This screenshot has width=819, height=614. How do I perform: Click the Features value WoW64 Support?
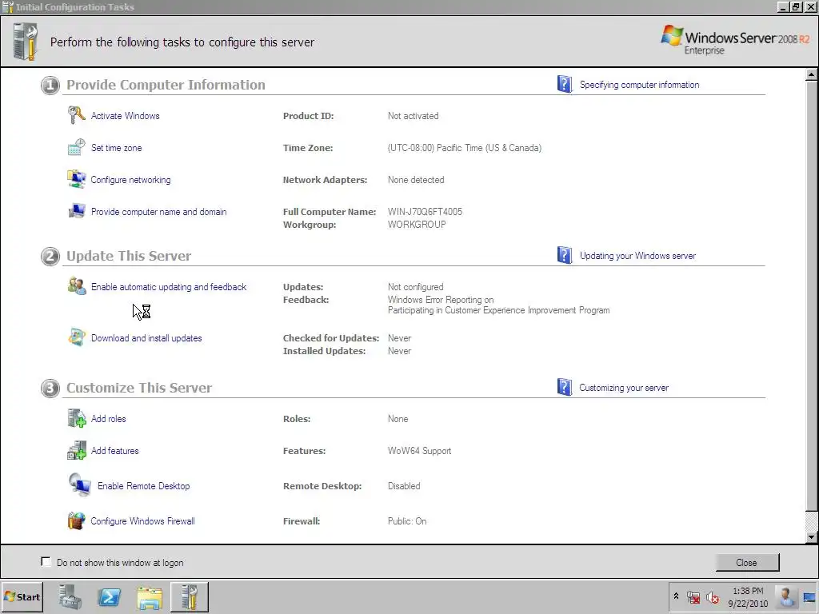coord(419,451)
